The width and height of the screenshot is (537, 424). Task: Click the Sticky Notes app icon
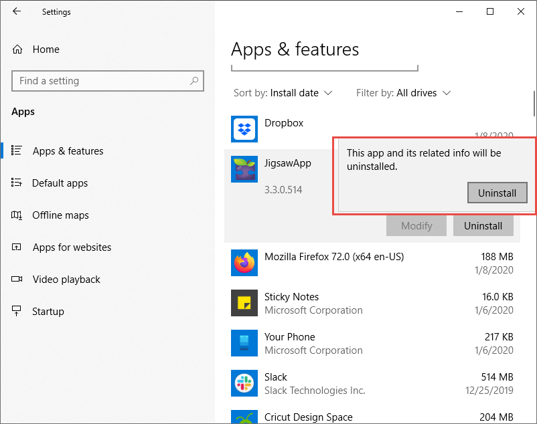pyautogui.click(x=244, y=303)
